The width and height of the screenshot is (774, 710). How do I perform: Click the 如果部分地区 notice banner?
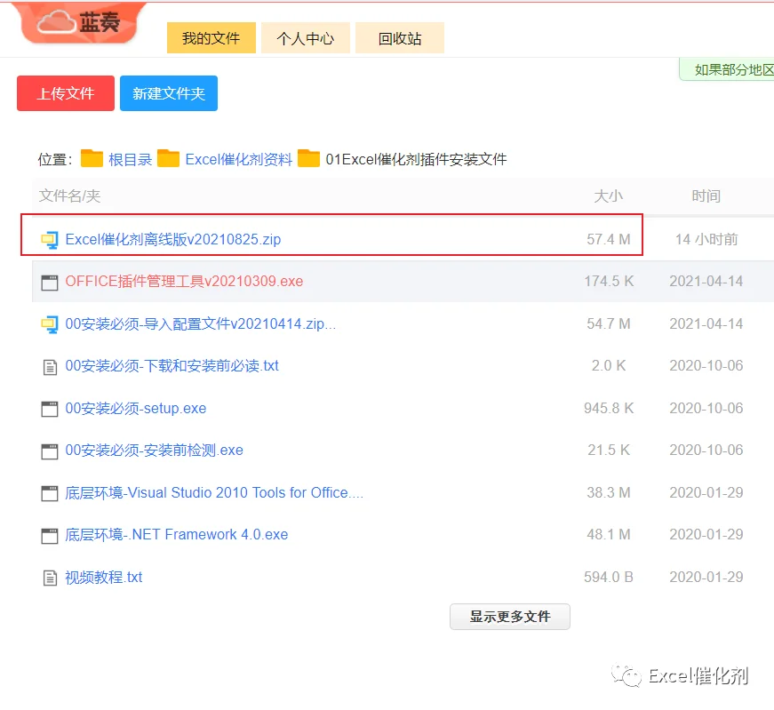pos(727,69)
